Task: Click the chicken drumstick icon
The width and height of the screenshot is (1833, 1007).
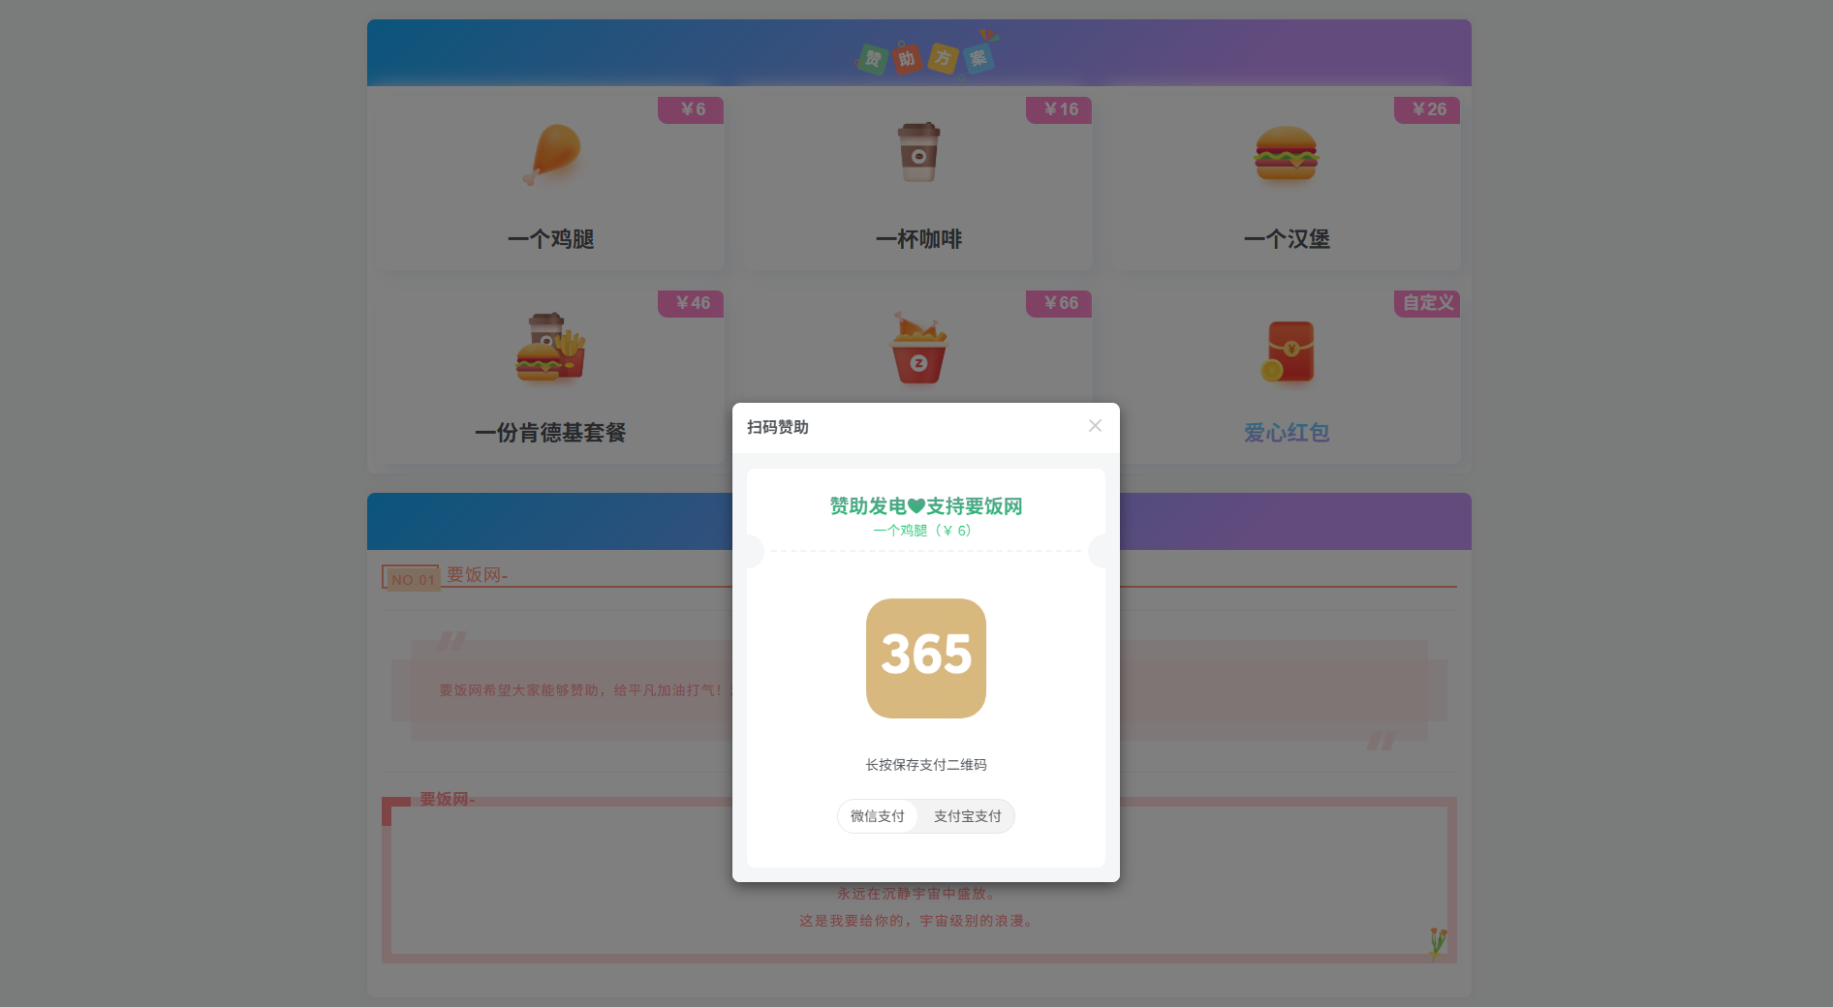Action: [553, 154]
